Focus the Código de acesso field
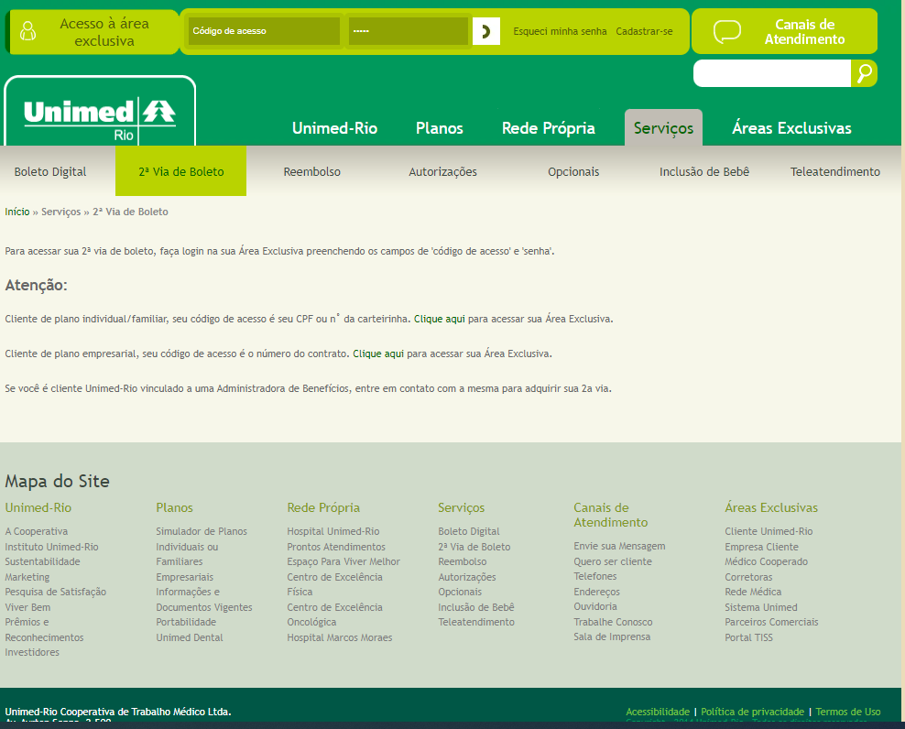 264,31
